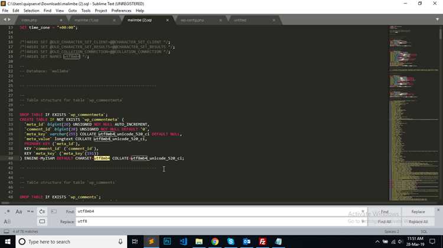Image resolution: width=443 pixels, height=248 pixels.
Task: Toggle in selection search option
Action: [54, 211]
